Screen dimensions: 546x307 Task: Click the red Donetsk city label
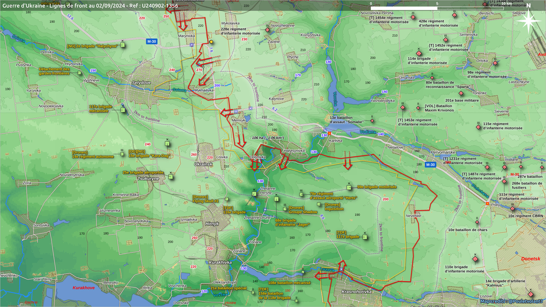(x=530, y=259)
